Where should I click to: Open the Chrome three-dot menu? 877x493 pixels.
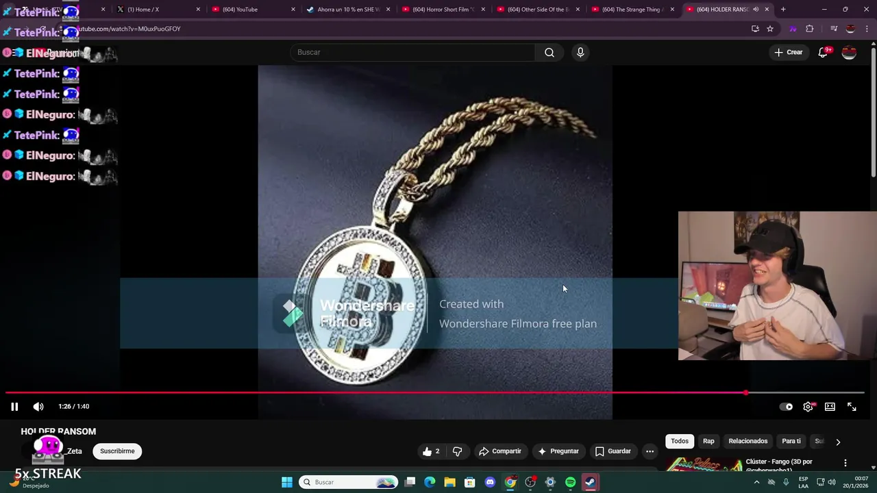click(867, 29)
